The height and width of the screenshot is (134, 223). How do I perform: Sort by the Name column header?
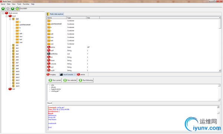56,17
